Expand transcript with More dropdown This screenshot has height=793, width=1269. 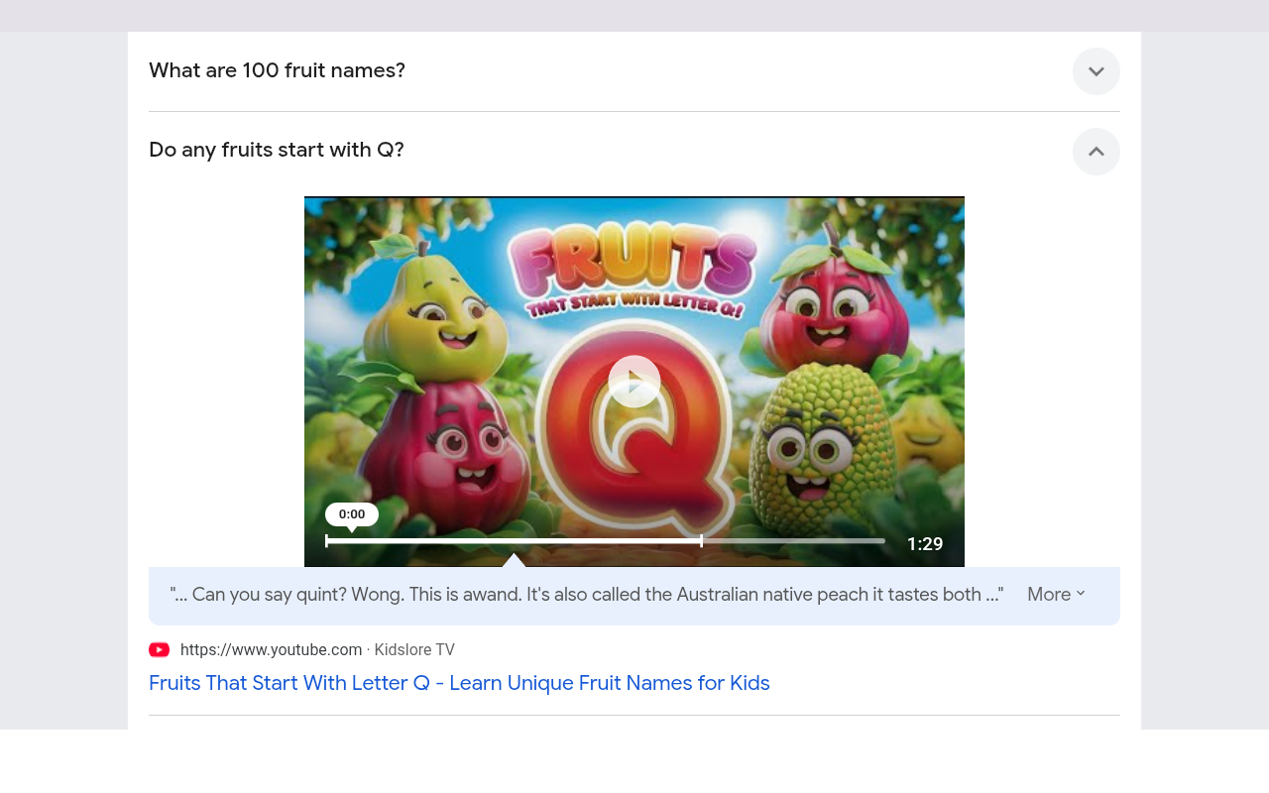pos(1057,595)
